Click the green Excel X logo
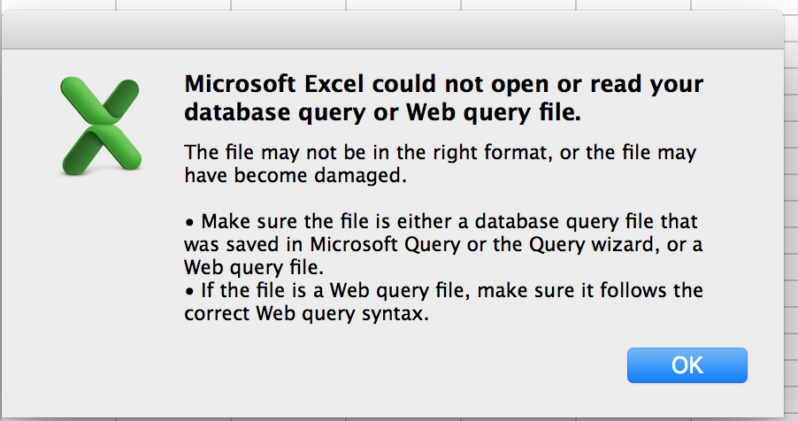 point(99,124)
